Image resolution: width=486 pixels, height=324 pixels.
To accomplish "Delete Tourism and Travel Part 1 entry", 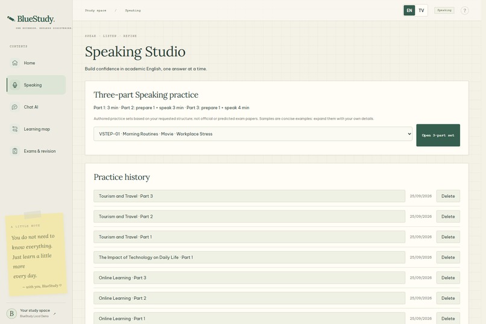I will pyautogui.click(x=448, y=237).
